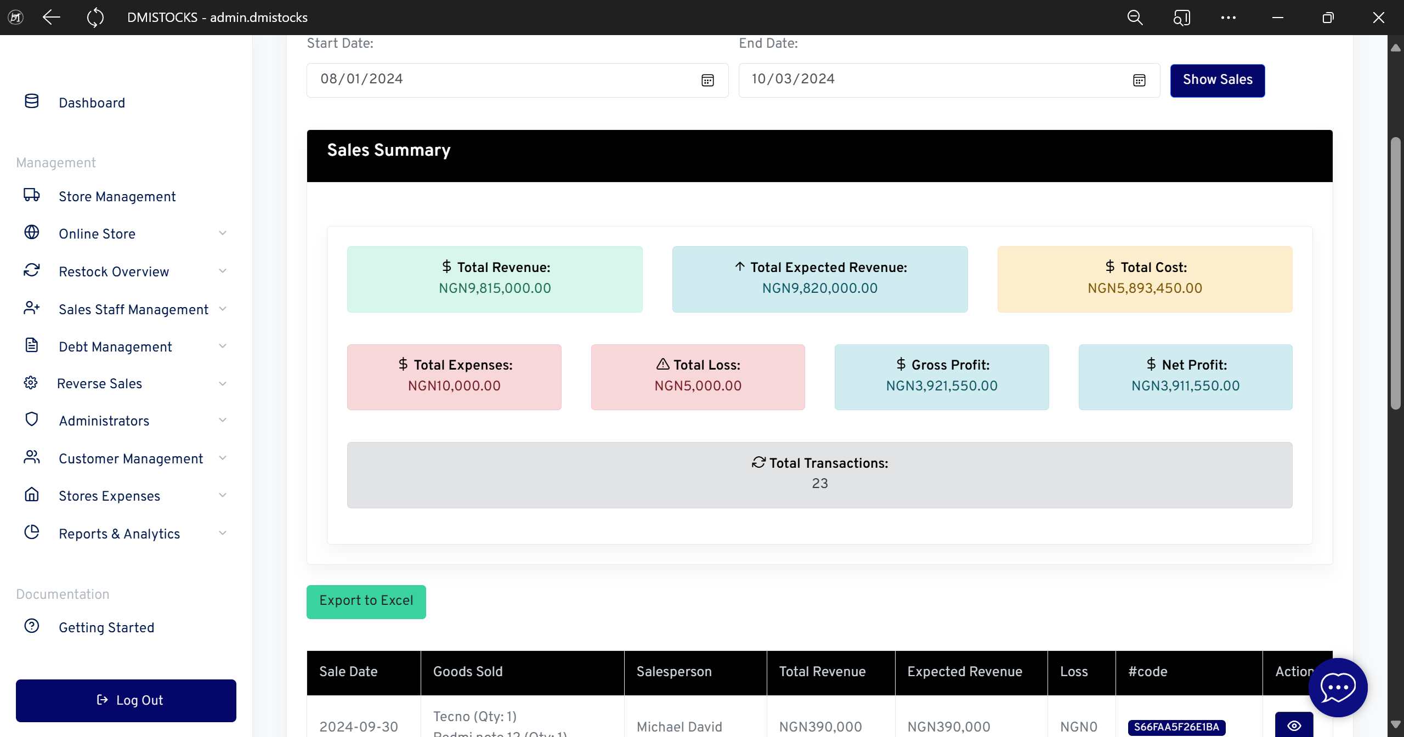1404x737 pixels.
Task: Click the page vertical scrollbar thumb
Action: coord(1395,274)
